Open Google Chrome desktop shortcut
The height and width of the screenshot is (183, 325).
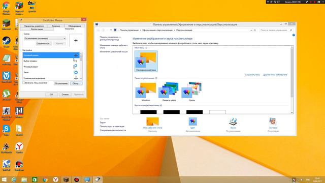[x=6, y=8]
